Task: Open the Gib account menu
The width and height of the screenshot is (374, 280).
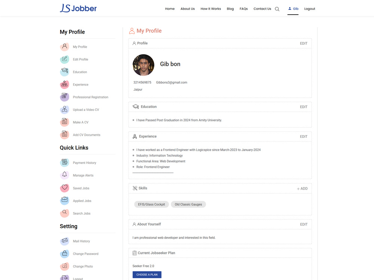Action: pos(293,9)
